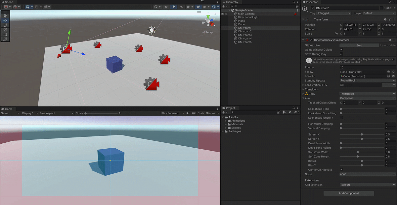
Task: Adjust the Bias Y slider
Action: pos(362,165)
